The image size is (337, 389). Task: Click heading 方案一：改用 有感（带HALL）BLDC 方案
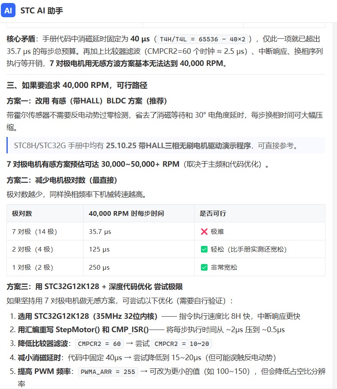click(x=87, y=101)
